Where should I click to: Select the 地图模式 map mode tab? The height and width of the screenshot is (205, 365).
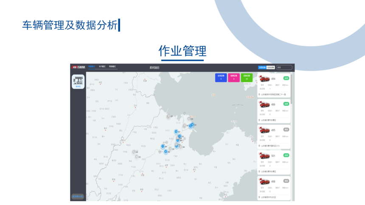pyautogui.click(x=92, y=67)
